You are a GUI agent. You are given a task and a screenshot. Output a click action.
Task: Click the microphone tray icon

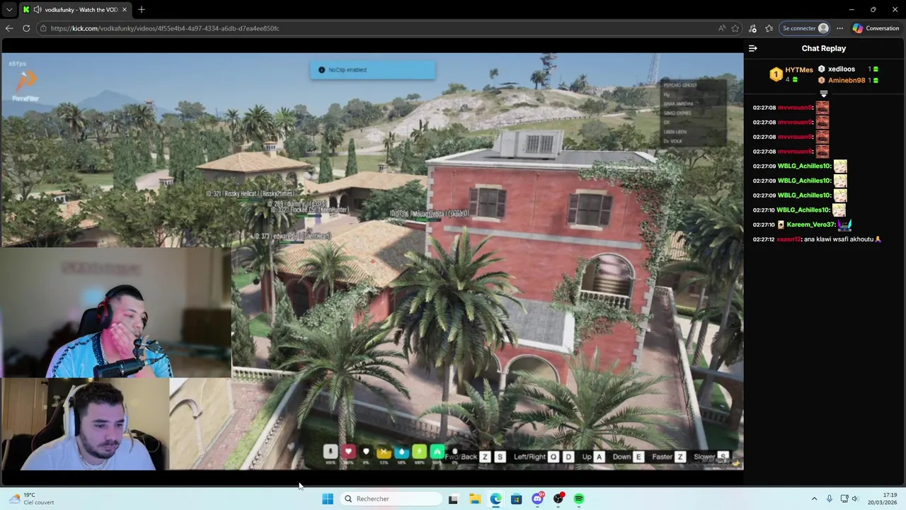point(830,499)
